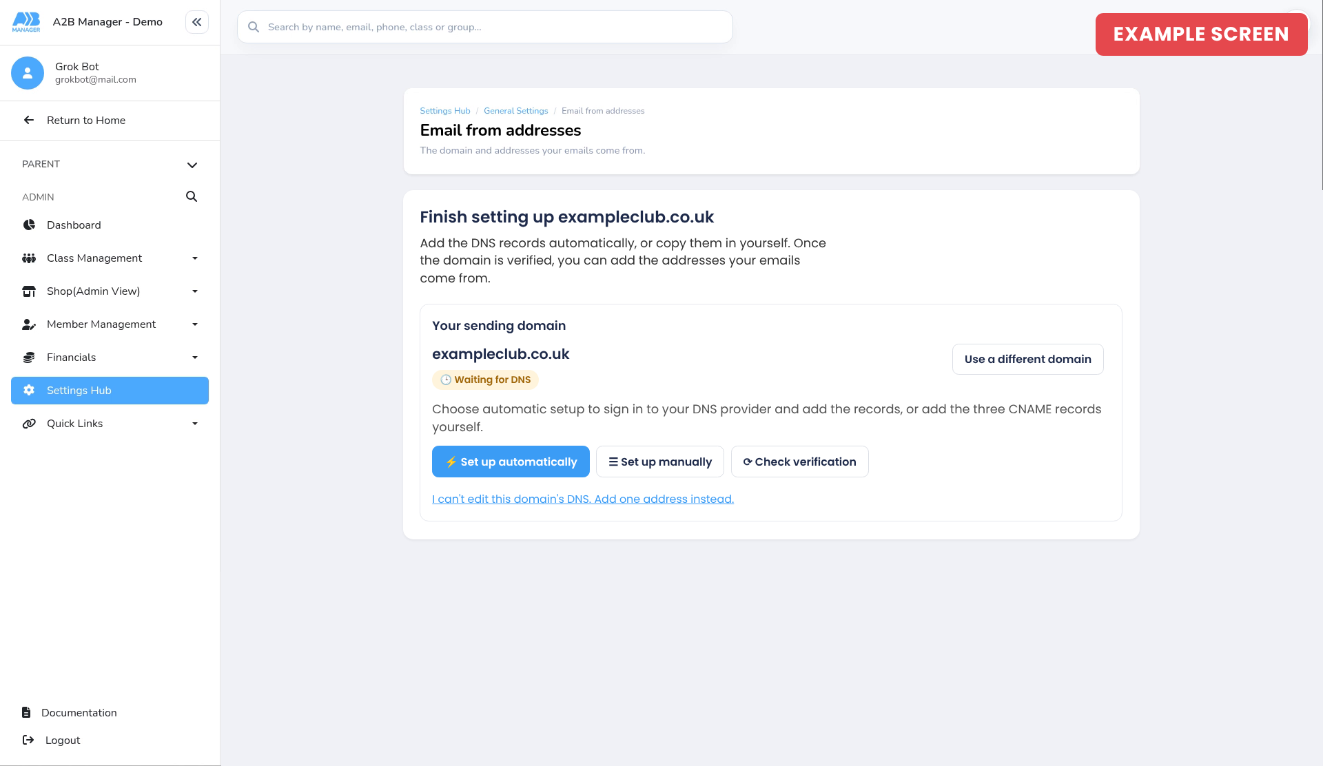This screenshot has height=766, width=1323.
Task: Expand the Quick Links submenu arrow
Action: [195, 424]
